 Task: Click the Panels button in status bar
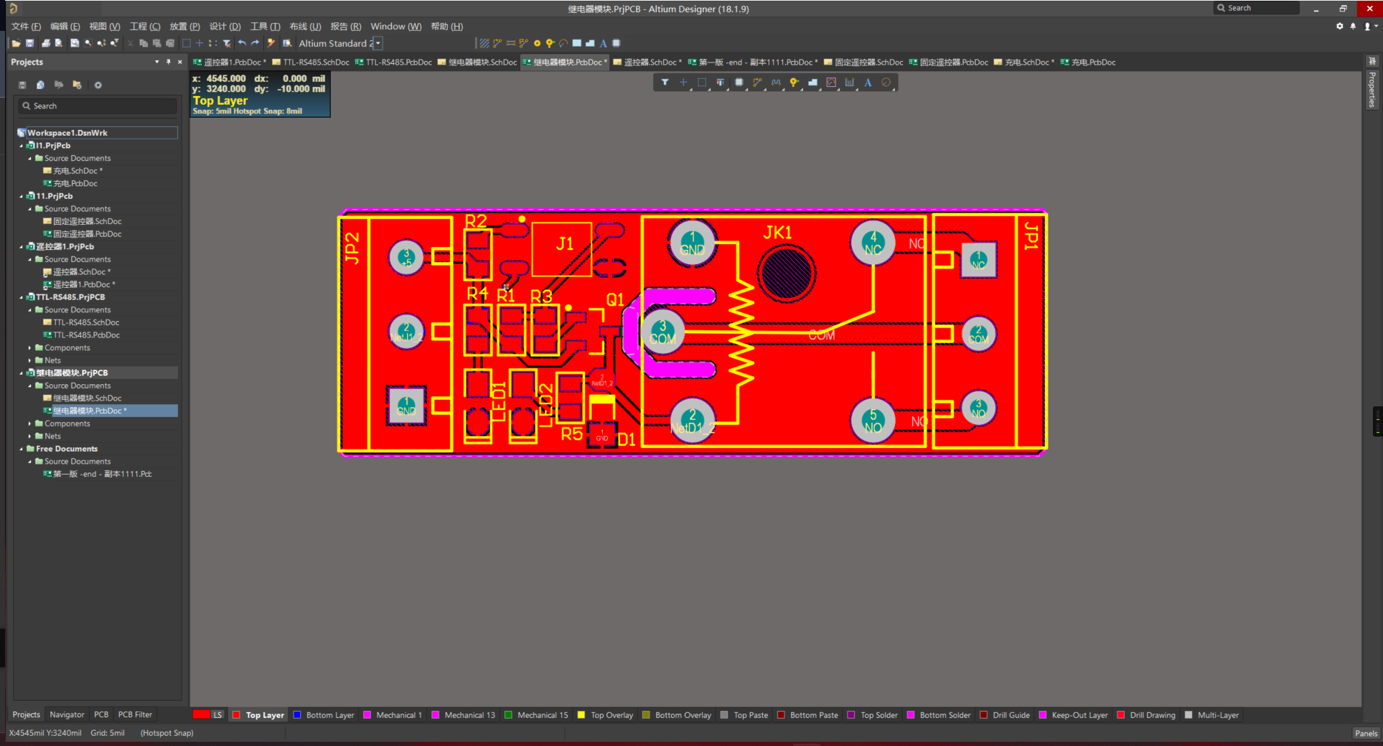coord(1365,733)
